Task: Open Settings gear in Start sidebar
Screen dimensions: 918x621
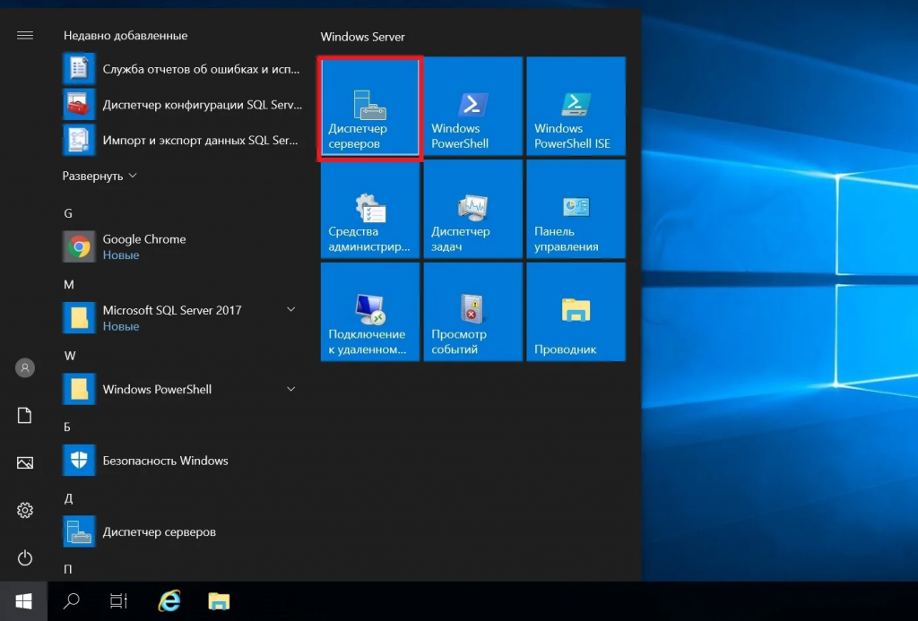Action: coord(24,511)
